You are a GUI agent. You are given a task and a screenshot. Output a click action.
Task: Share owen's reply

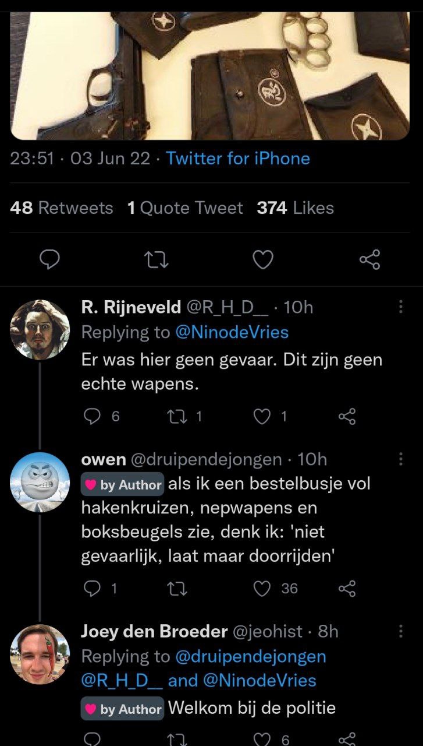[x=347, y=589]
